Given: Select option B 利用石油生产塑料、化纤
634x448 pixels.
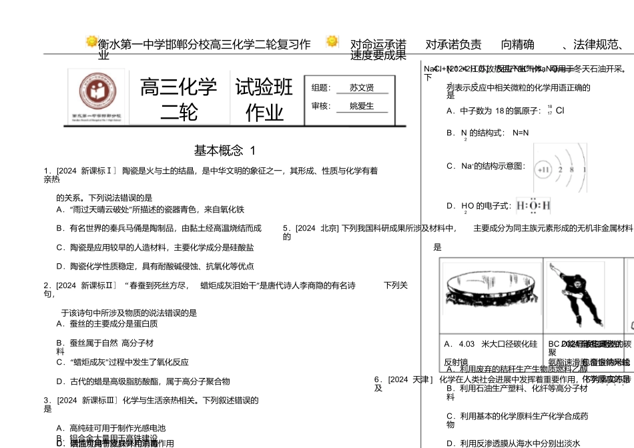Looking at the screenshot, I should (x=517, y=393).
